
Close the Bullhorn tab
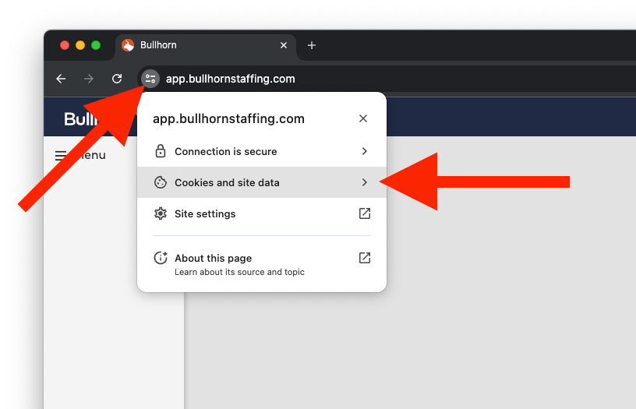pos(284,45)
